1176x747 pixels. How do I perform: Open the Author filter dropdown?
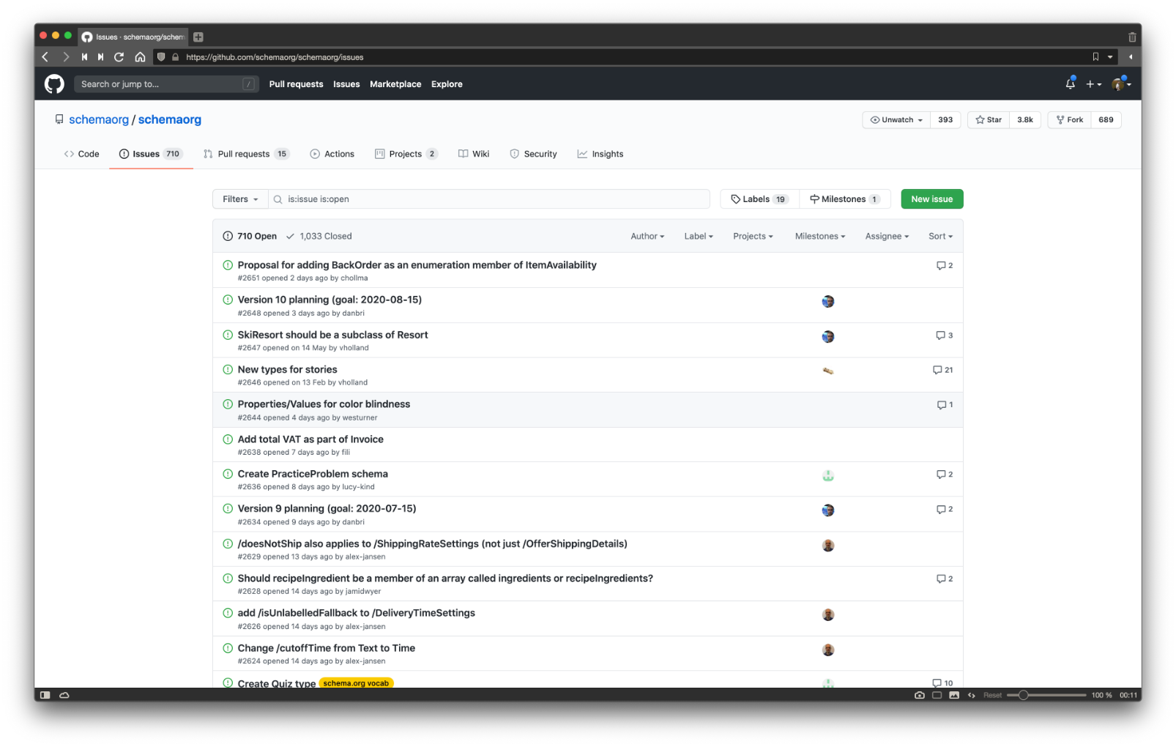[x=647, y=236]
